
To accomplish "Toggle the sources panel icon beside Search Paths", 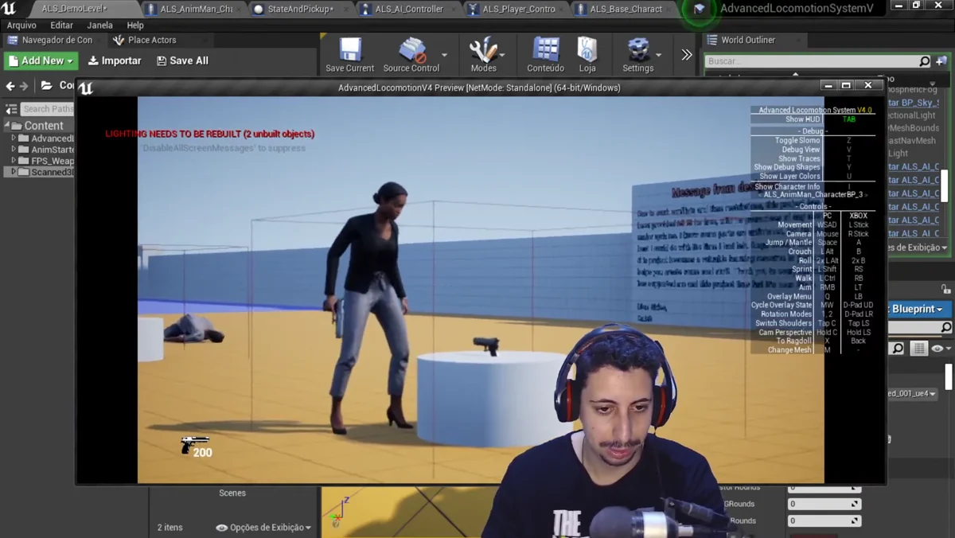I will 11,109.
